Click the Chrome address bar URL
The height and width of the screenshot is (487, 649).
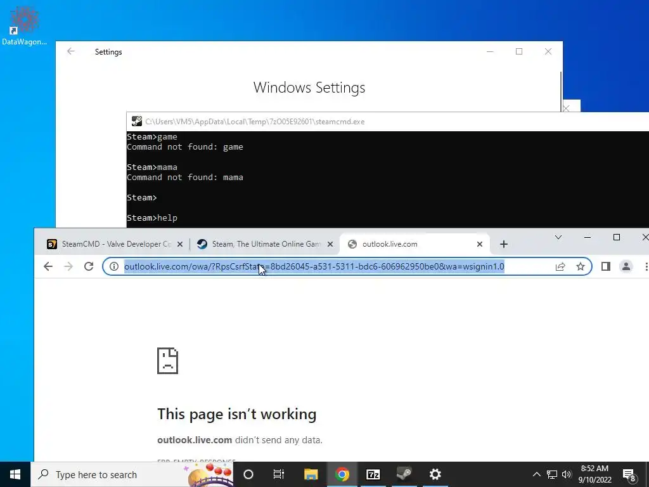coord(314,266)
